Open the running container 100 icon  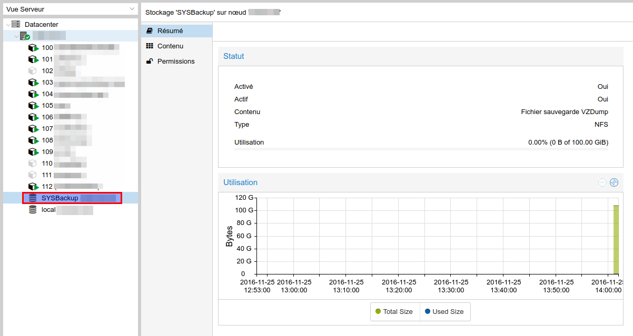[34, 47]
